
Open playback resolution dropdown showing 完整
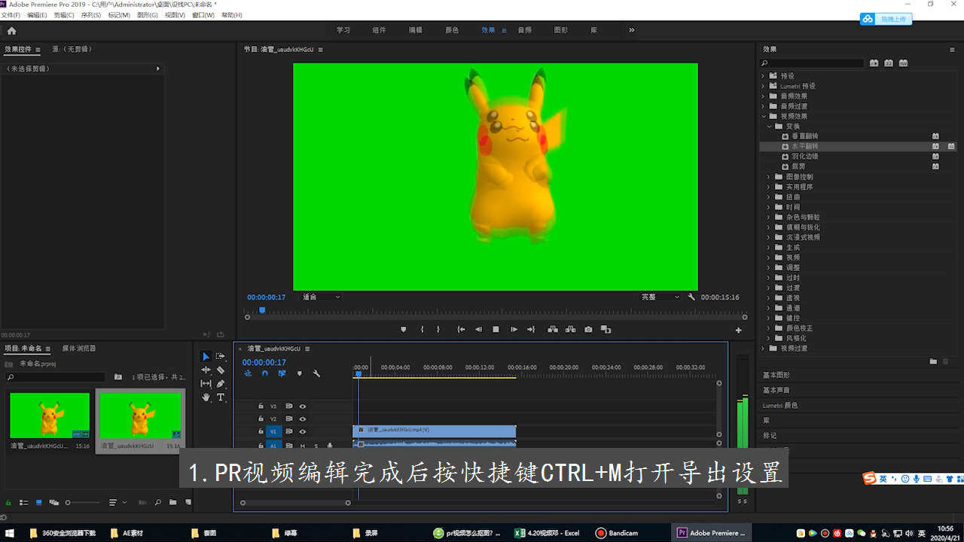tap(660, 297)
